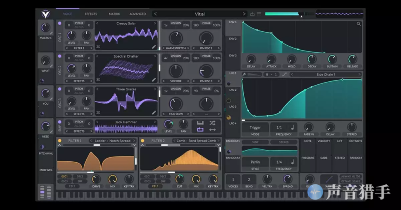This screenshot has width=401, height=210.
Task: Select the LFO paint brush icon
Action: 244,75
